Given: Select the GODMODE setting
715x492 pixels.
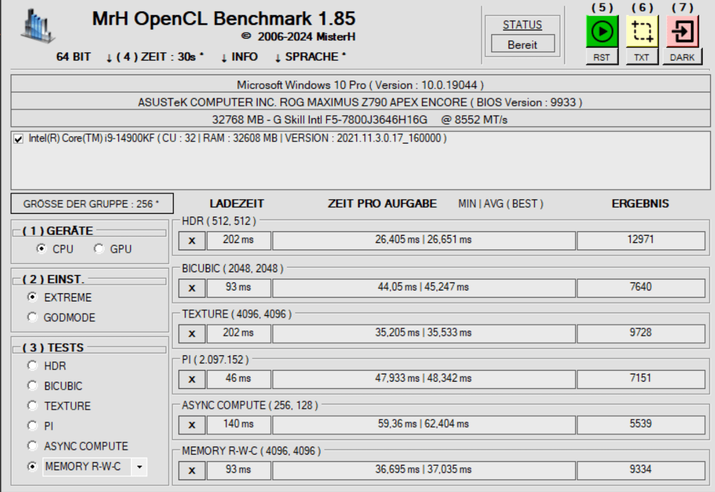Looking at the screenshot, I should click(32, 317).
